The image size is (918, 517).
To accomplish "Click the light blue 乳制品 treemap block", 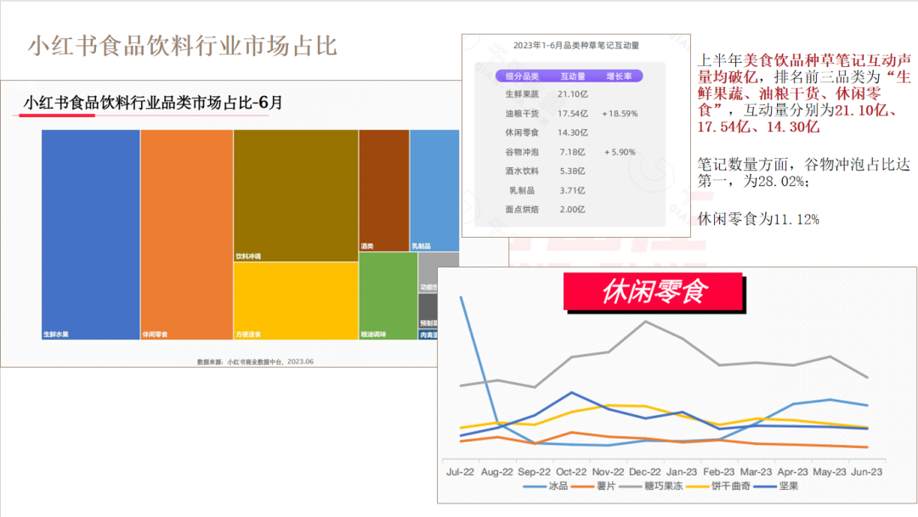I will tap(433, 190).
